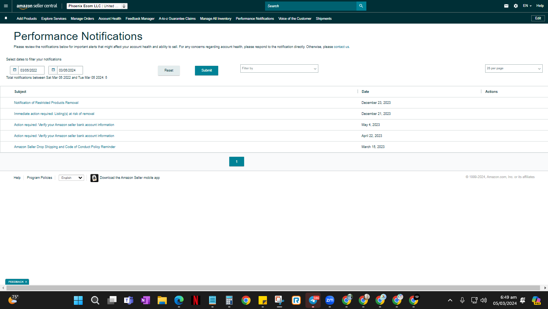This screenshot has width=548, height=309.
Task: Show hidden system tray icons
Action: pos(450,300)
